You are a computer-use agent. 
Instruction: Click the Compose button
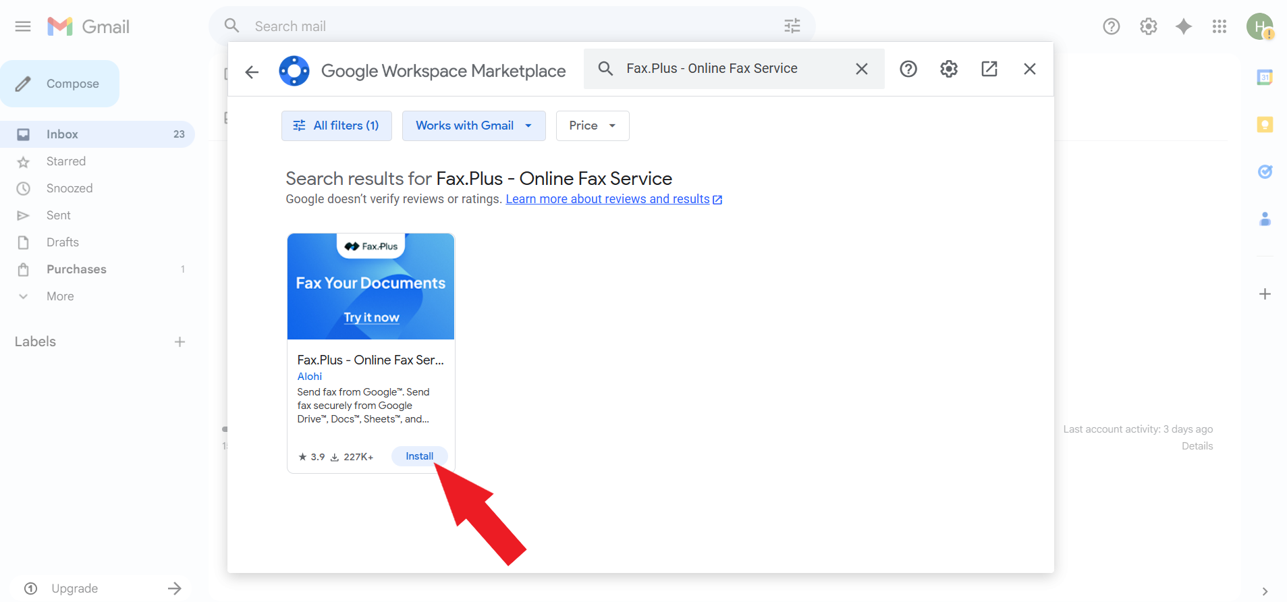pos(60,84)
